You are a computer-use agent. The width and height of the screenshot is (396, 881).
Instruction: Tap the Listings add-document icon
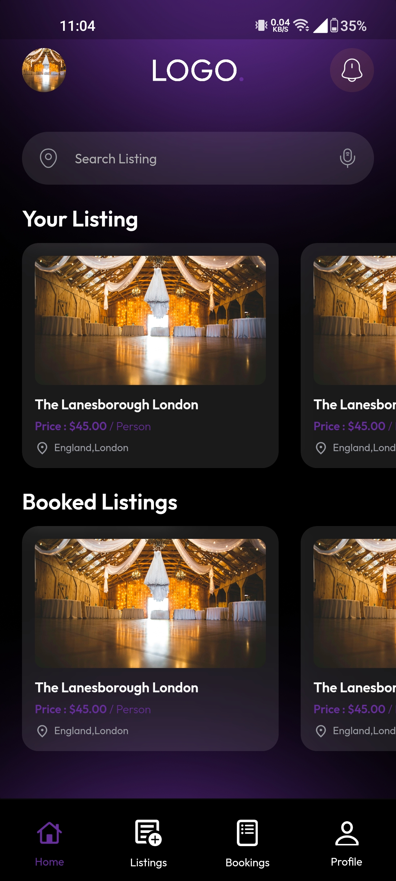pos(148,833)
